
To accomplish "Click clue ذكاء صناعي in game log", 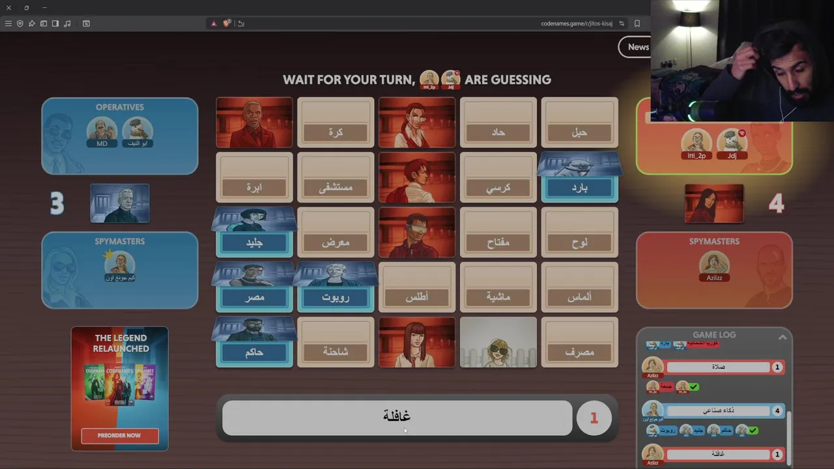I will coord(718,410).
